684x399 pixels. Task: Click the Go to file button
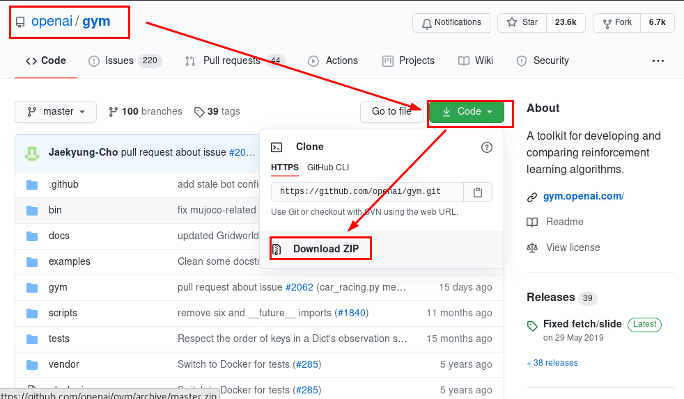tap(391, 112)
